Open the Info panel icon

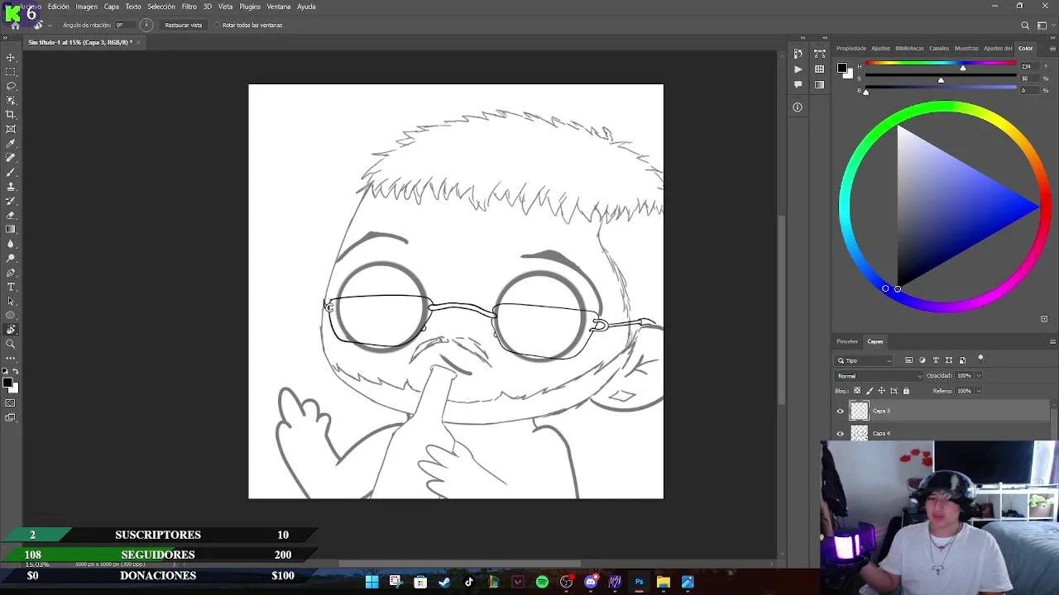[798, 107]
